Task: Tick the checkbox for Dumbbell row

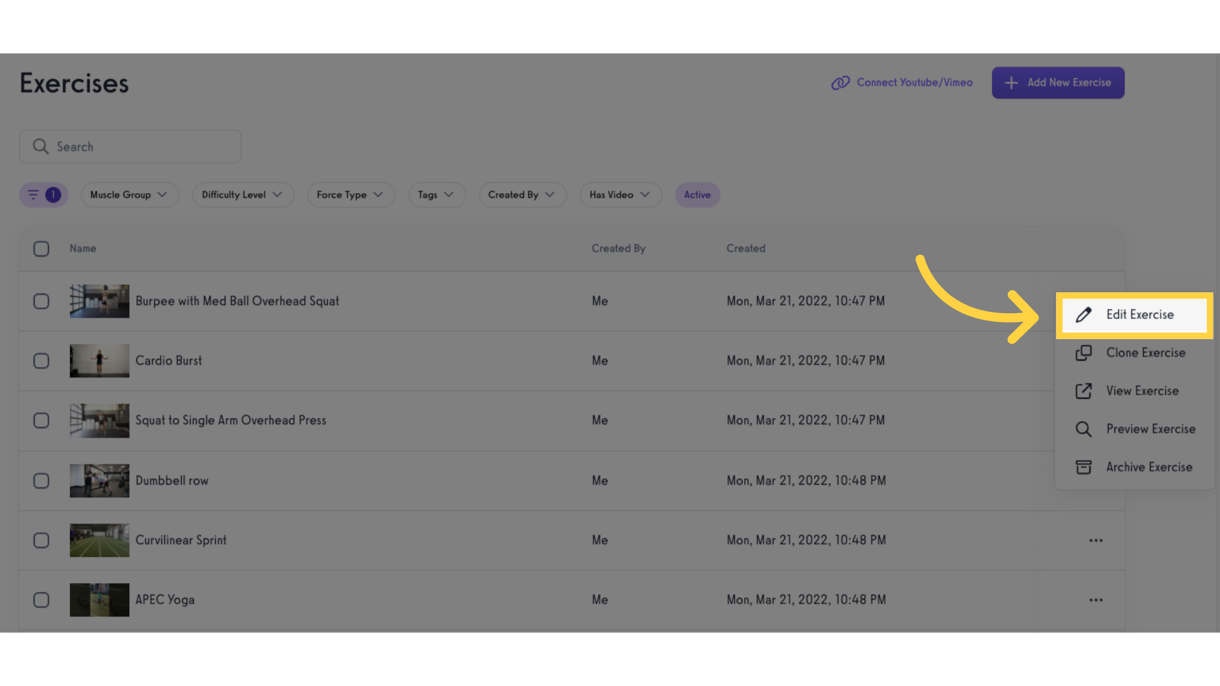Action: click(x=41, y=481)
